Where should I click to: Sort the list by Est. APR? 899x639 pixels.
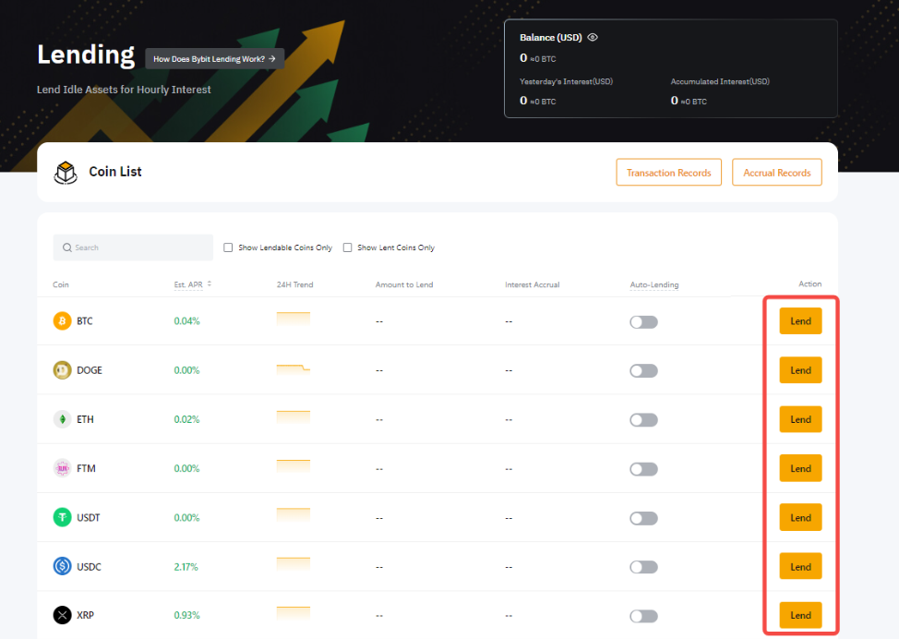pos(209,284)
